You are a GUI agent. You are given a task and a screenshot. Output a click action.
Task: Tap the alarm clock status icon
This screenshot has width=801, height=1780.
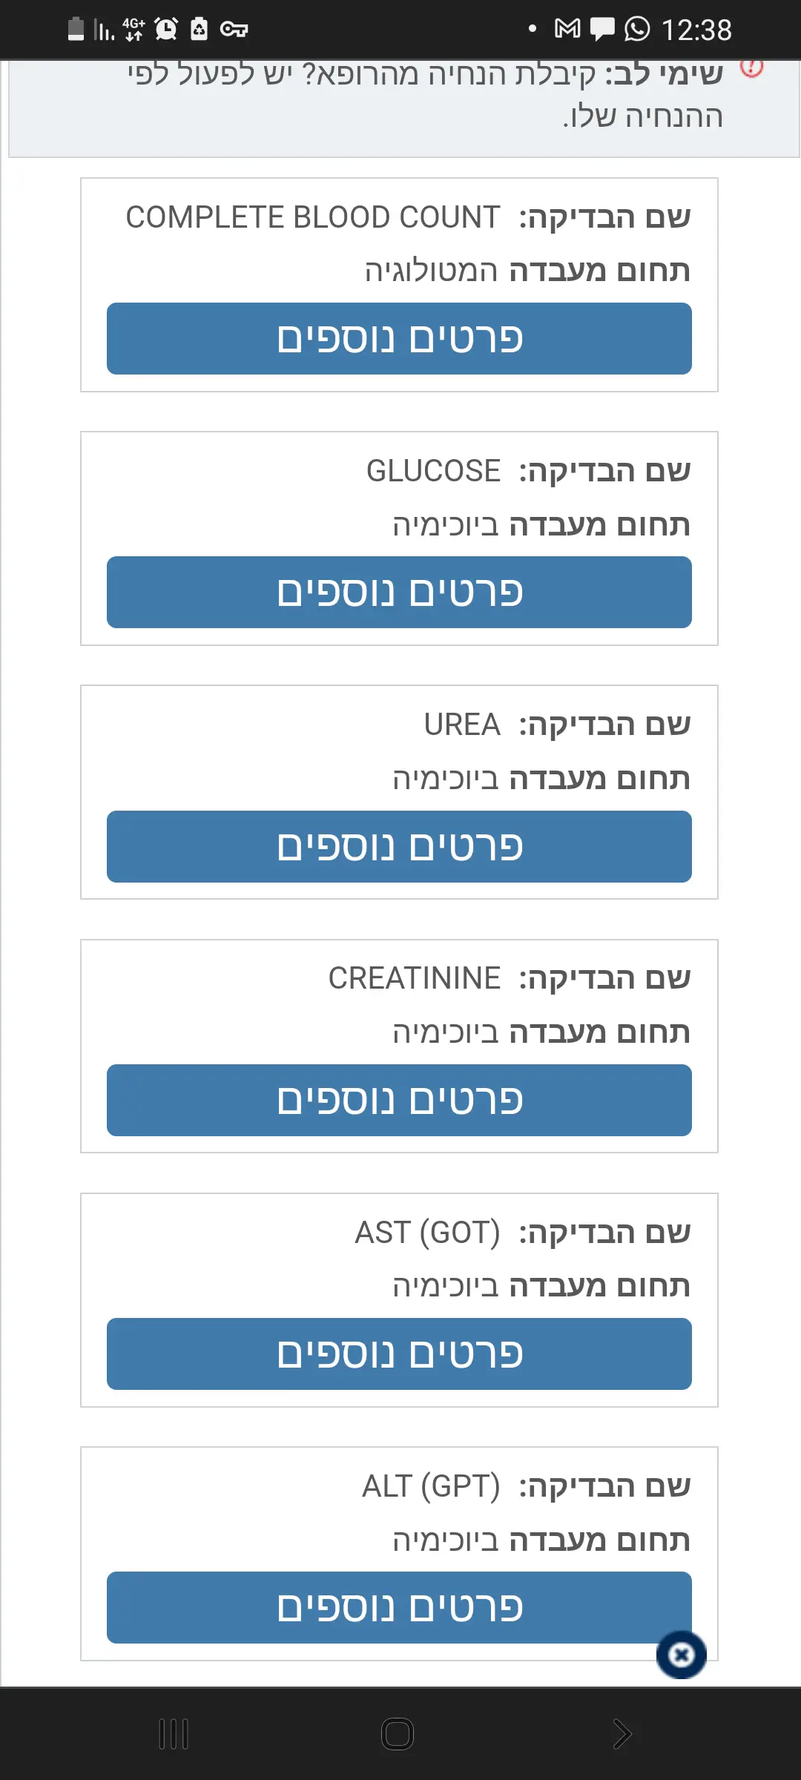[x=166, y=30]
